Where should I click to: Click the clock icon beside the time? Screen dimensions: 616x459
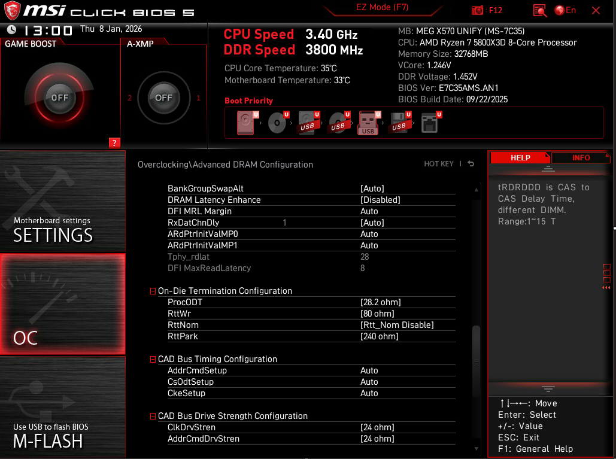[x=12, y=29]
